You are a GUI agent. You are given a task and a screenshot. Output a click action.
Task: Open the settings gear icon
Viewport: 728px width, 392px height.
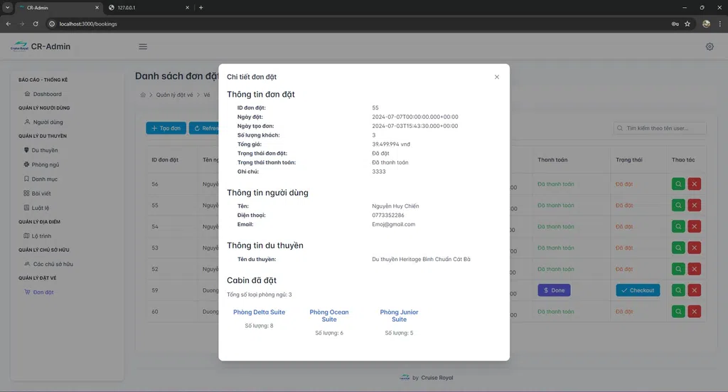pyautogui.click(x=710, y=47)
